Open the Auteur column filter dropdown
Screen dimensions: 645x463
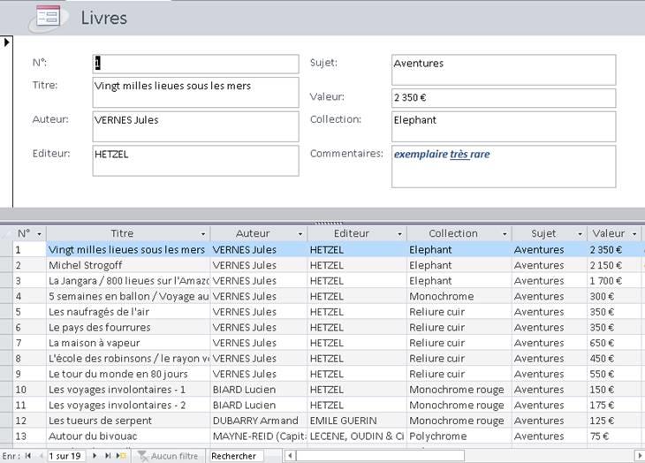point(301,234)
